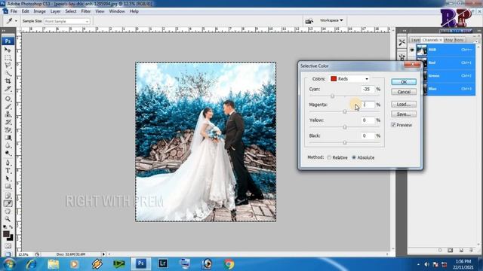Open the Filter menu
Image resolution: width=483 pixels, height=271 pixels.
pos(86,11)
